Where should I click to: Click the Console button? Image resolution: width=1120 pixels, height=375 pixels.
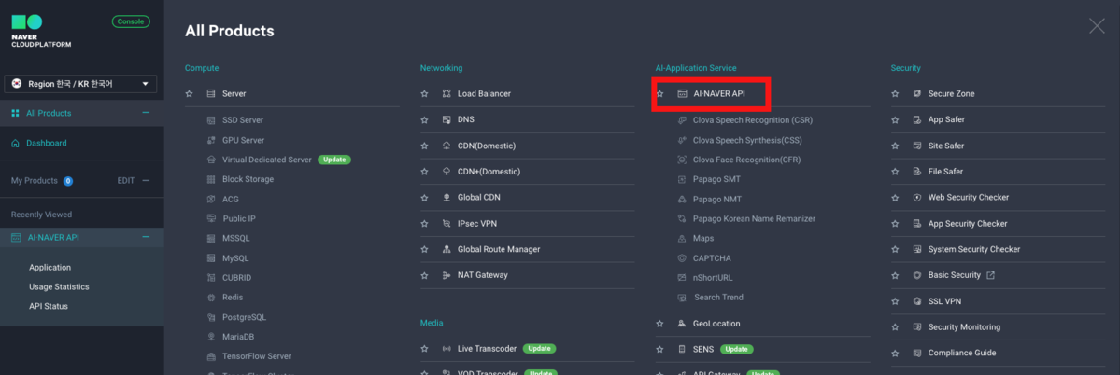click(131, 21)
